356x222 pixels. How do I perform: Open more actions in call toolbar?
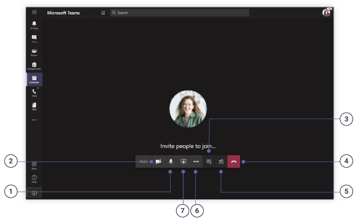point(196,161)
